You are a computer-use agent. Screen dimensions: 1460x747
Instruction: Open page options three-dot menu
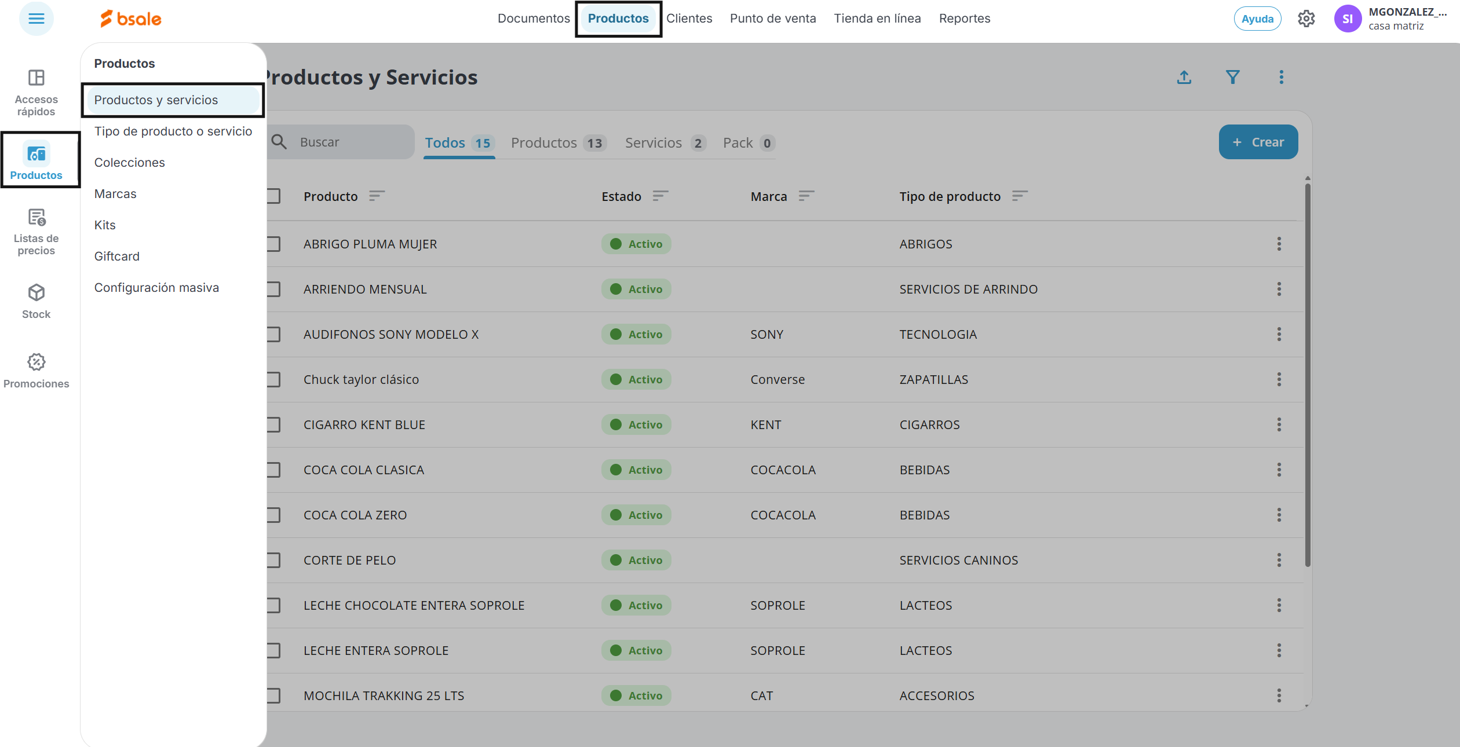(x=1282, y=77)
